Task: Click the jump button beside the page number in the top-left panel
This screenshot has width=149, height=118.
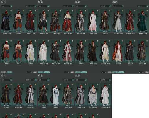Action: pyautogui.click(x=35, y=72)
